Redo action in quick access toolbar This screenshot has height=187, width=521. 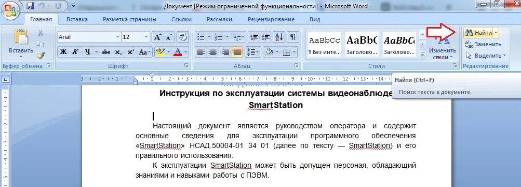tap(59, 5)
